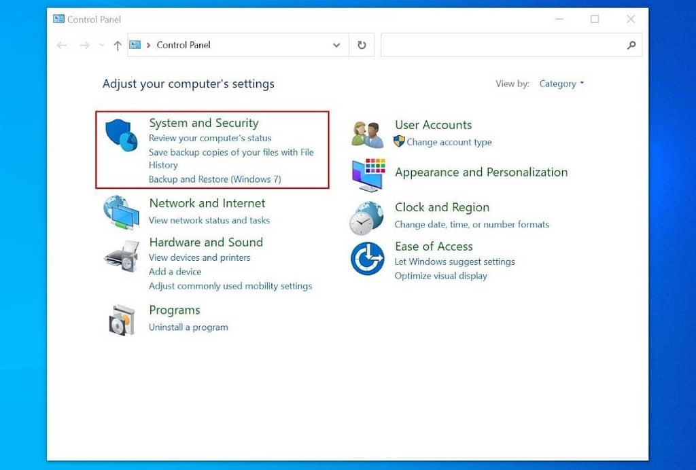
Task: Open the System and Security shield icon
Action: (122, 135)
